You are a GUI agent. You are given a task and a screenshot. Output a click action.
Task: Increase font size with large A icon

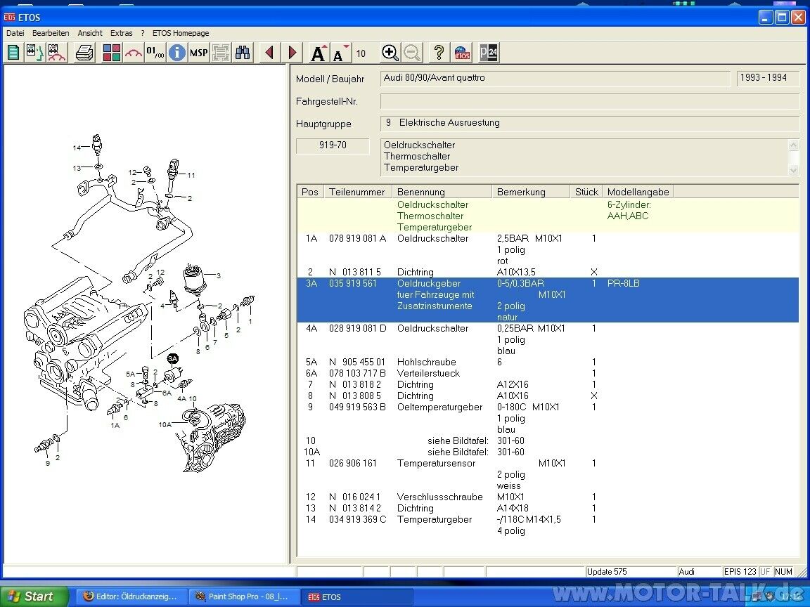pos(319,53)
